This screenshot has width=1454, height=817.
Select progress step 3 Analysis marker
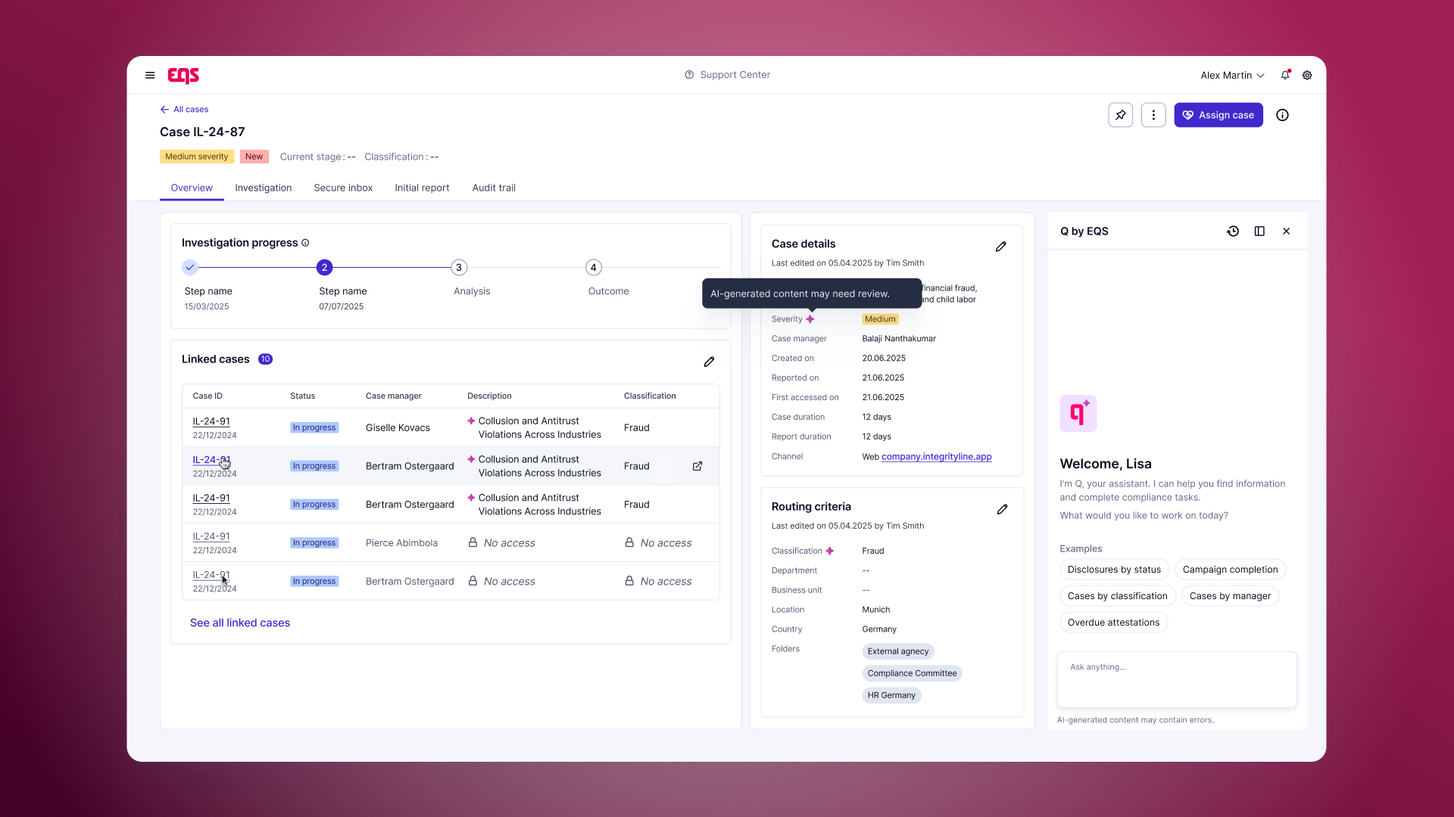pos(459,267)
